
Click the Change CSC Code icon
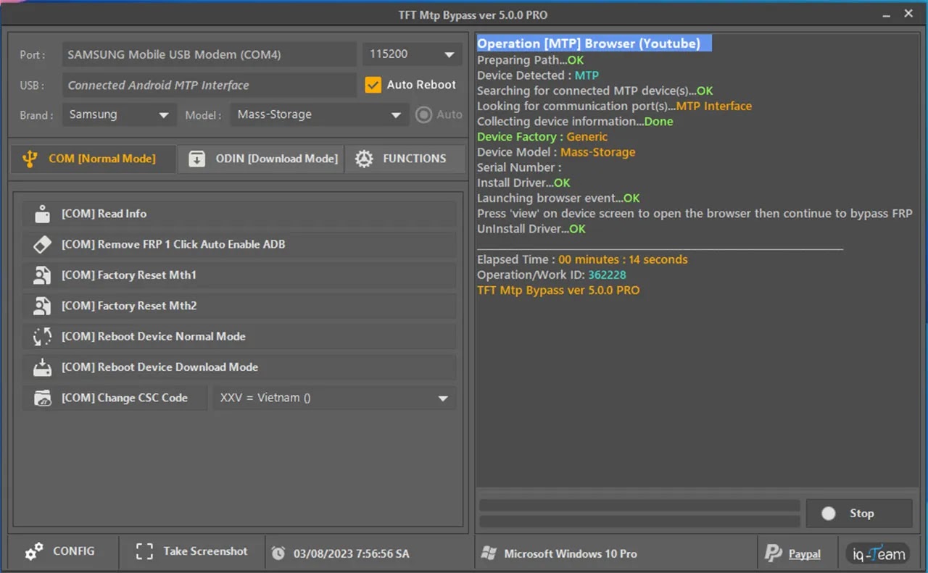point(42,398)
